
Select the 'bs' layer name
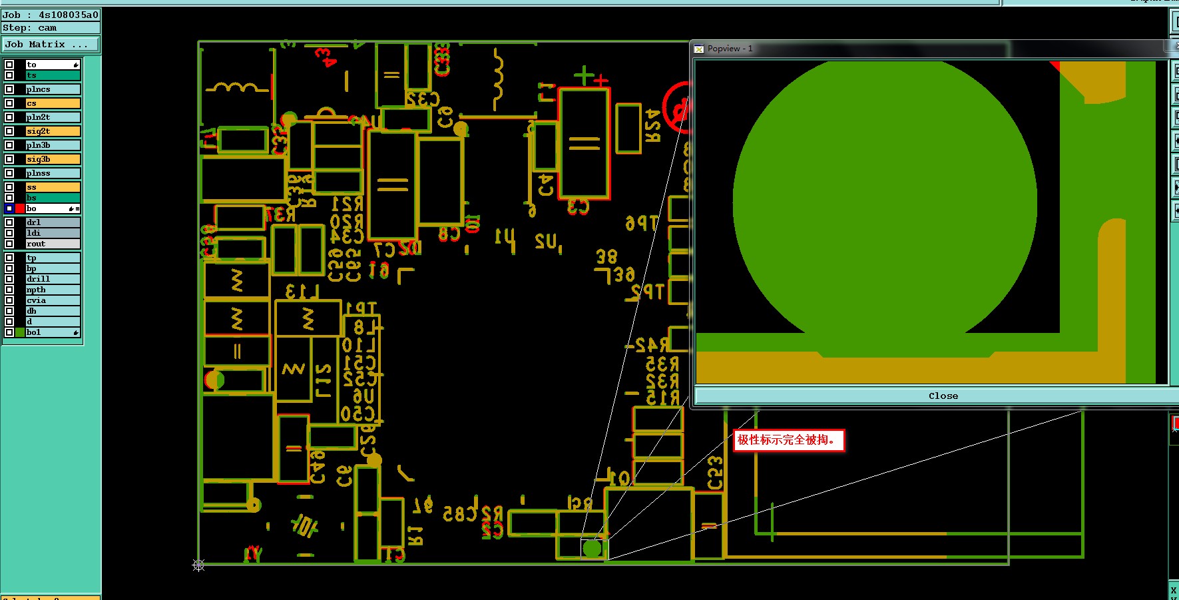[x=53, y=198]
